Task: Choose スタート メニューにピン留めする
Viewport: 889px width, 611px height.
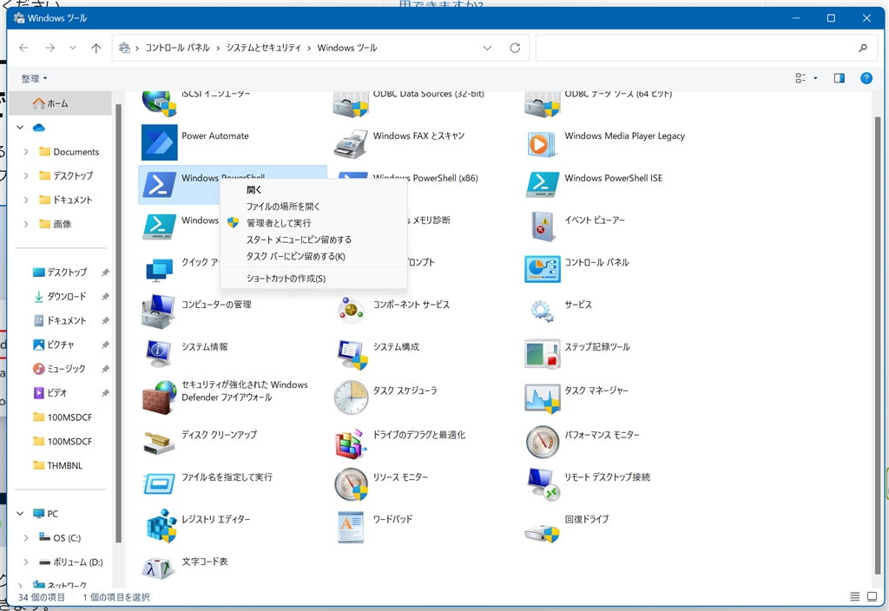Action: tap(313, 240)
